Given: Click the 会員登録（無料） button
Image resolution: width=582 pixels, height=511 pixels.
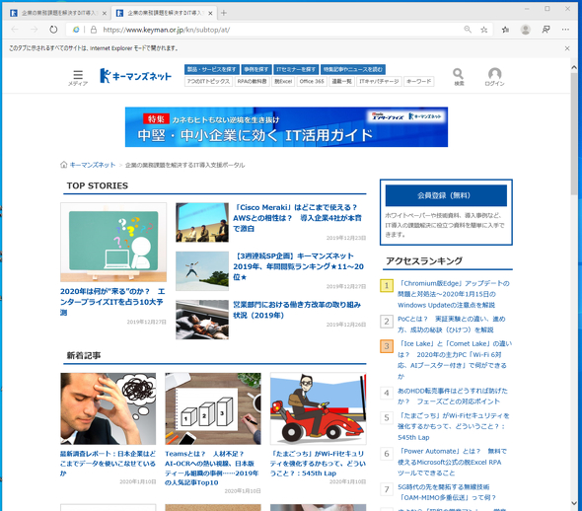Looking at the screenshot, I should (446, 195).
